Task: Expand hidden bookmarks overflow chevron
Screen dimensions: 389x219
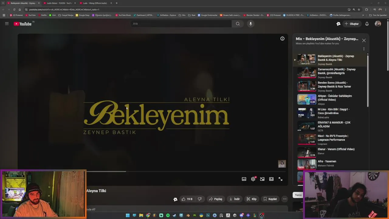Action: tap(363, 15)
